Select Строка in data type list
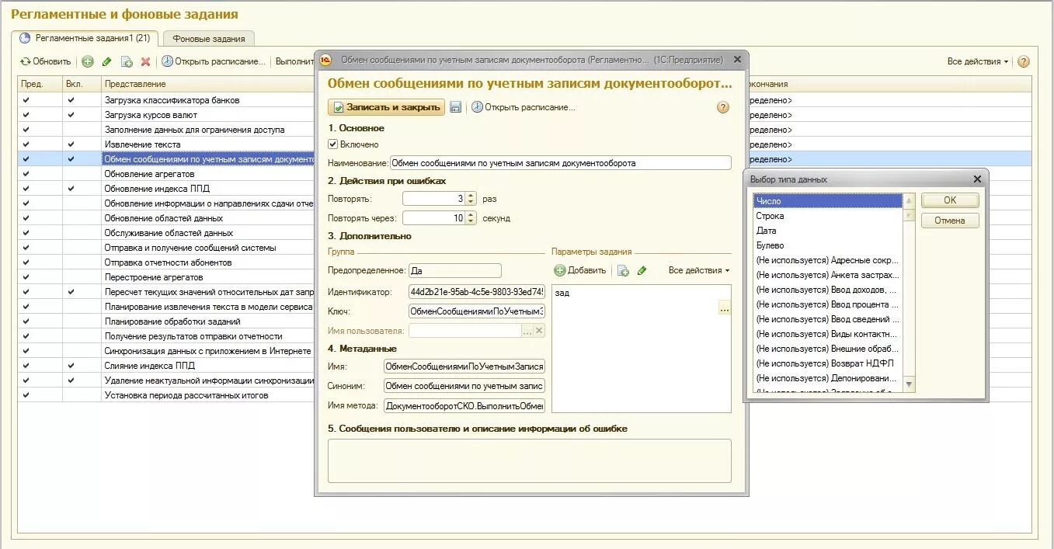This screenshot has height=549, width=1054. (828, 216)
